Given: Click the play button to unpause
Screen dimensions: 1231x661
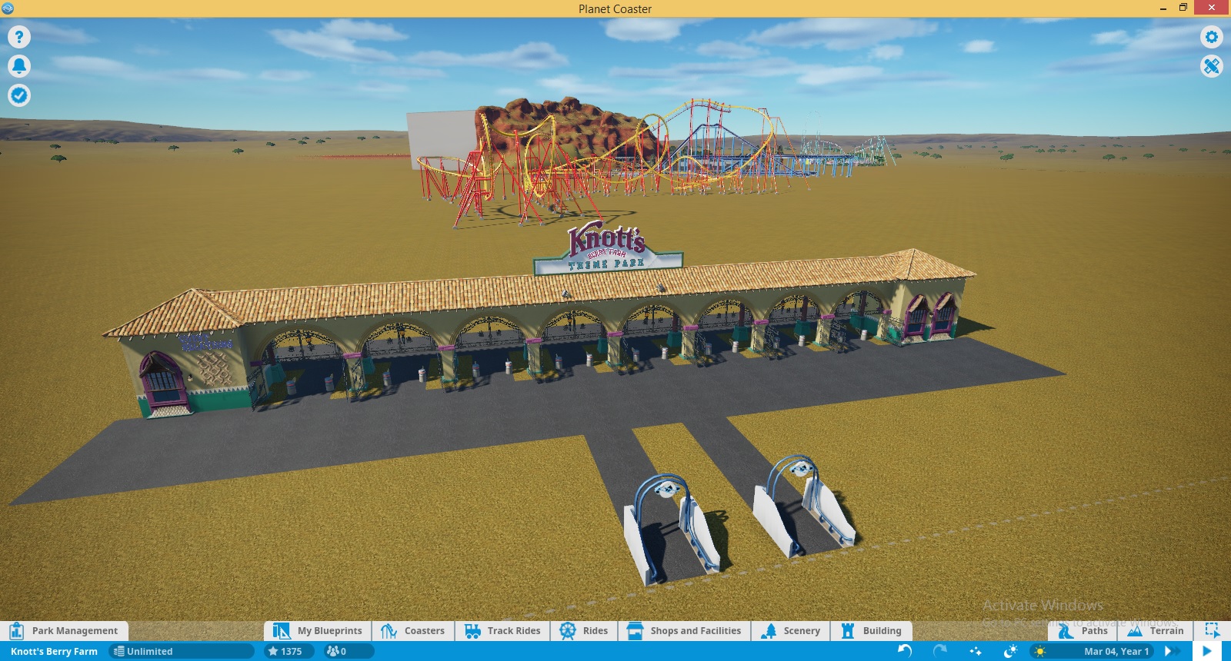Looking at the screenshot, I should 1206,651.
